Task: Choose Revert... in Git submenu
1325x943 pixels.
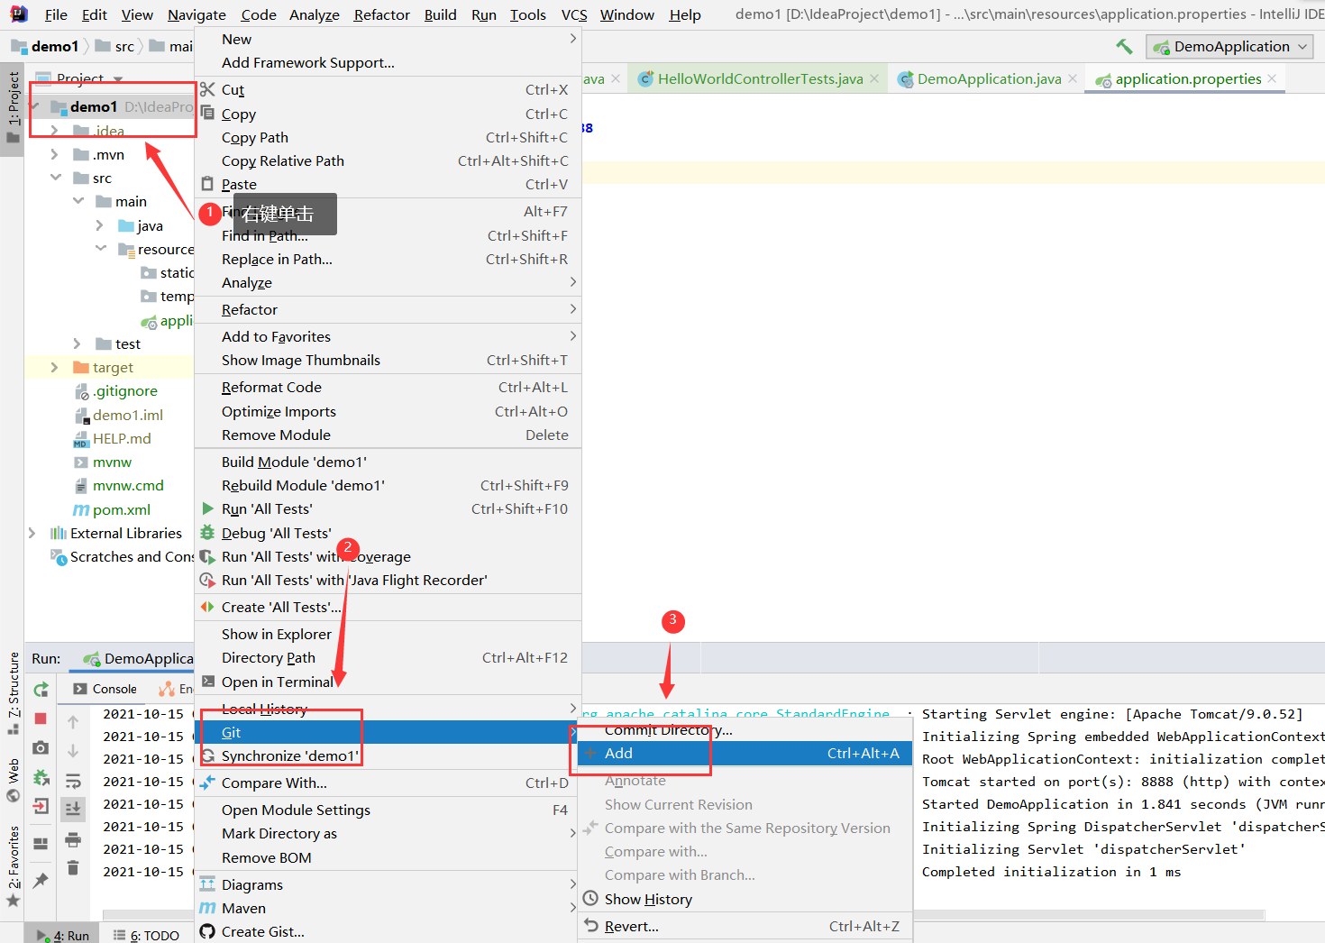Action: [745, 926]
